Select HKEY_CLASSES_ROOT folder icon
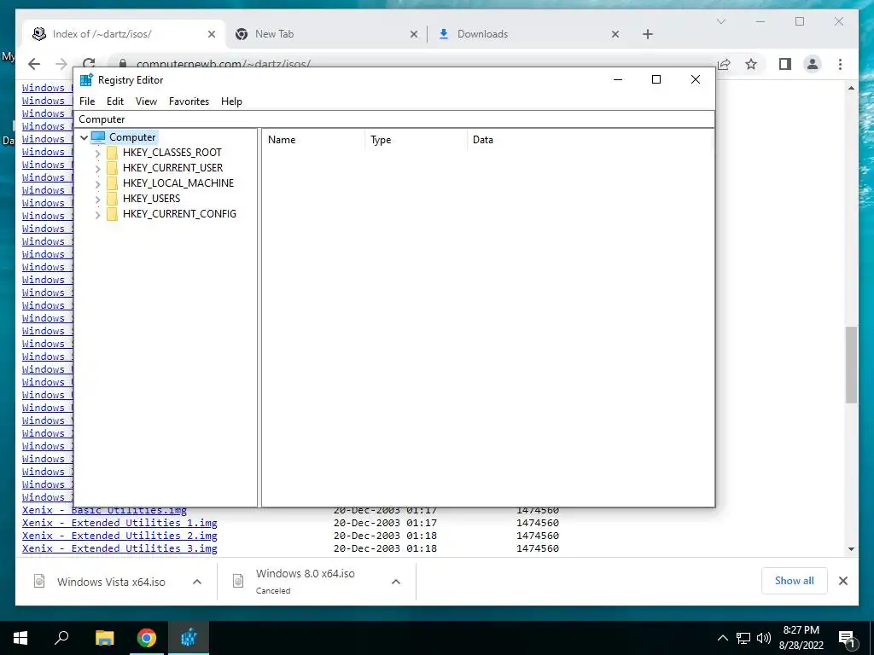This screenshot has width=874, height=655. click(112, 153)
